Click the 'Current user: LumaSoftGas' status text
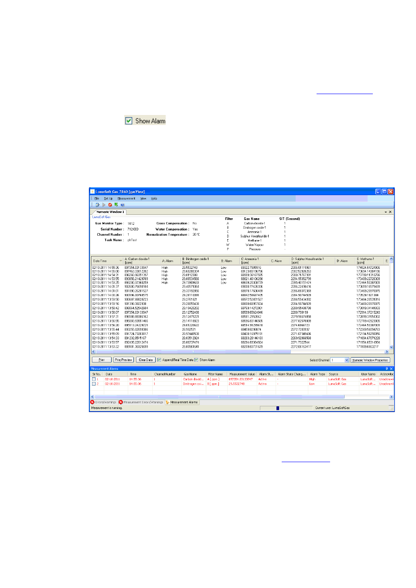The image size is (416, 588). click(x=332, y=408)
